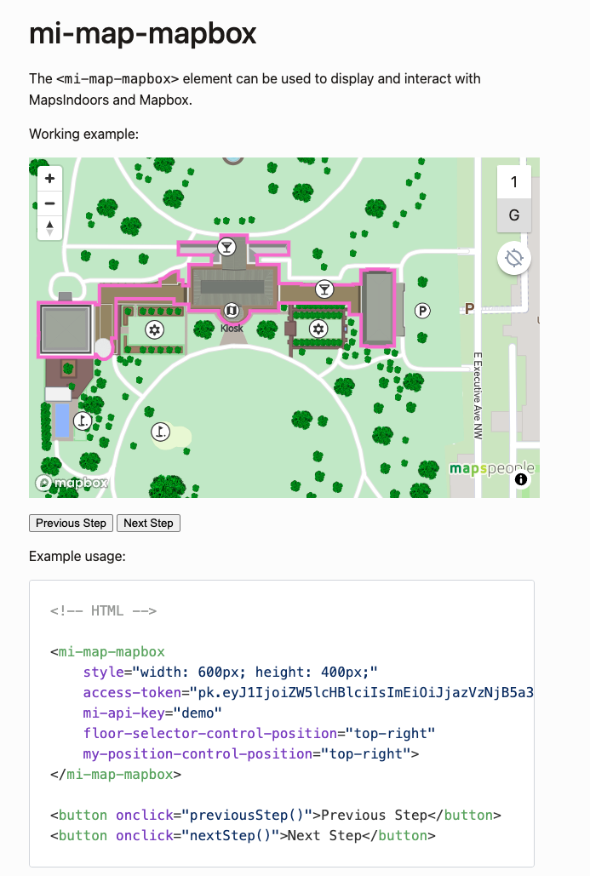The height and width of the screenshot is (876, 590).
Task: Select floor G in floor selector
Action: [513, 215]
